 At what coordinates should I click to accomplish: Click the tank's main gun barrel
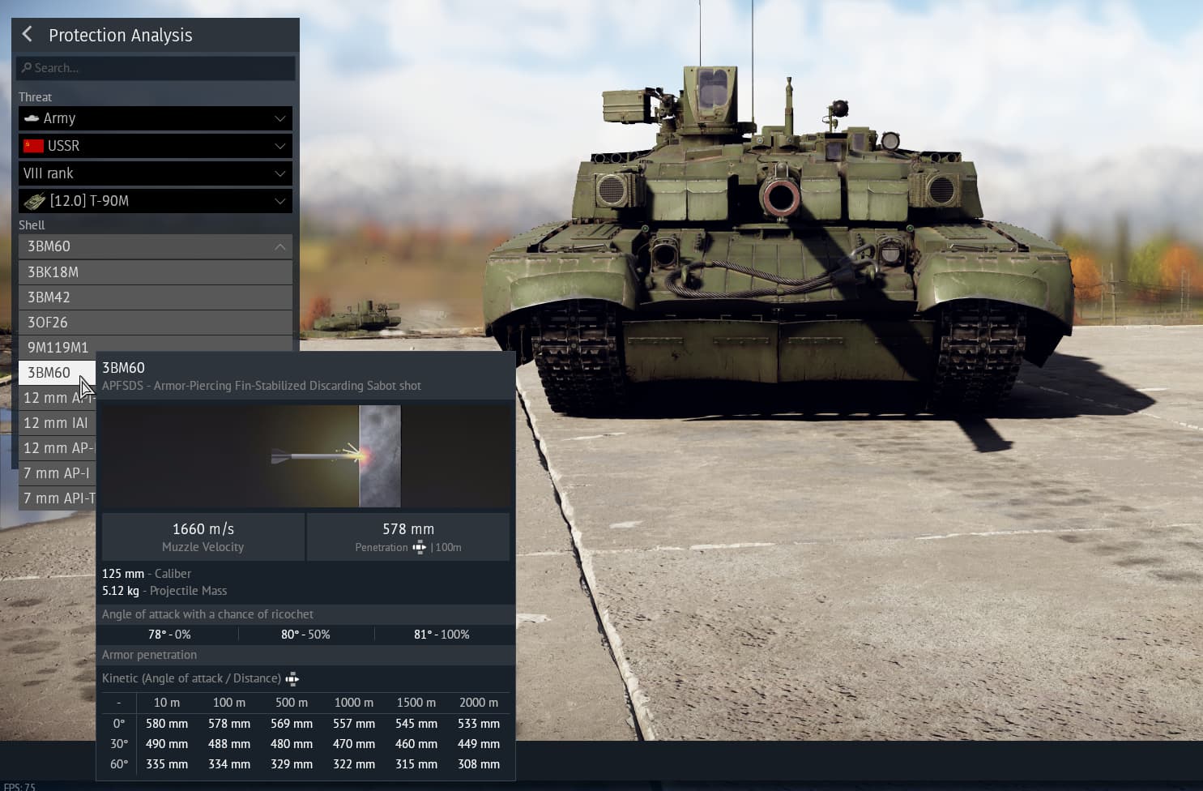pos(780,197)
